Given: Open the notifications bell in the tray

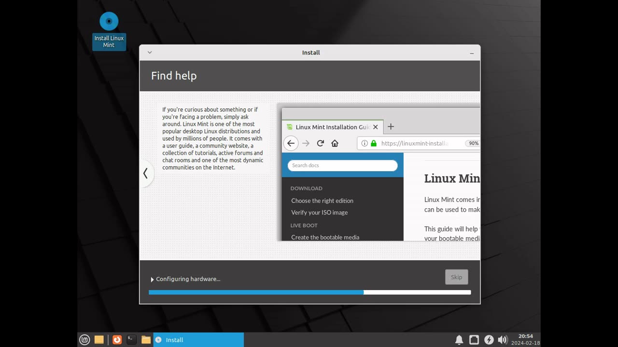Looking at the screenshot, I should pos(459,340).
